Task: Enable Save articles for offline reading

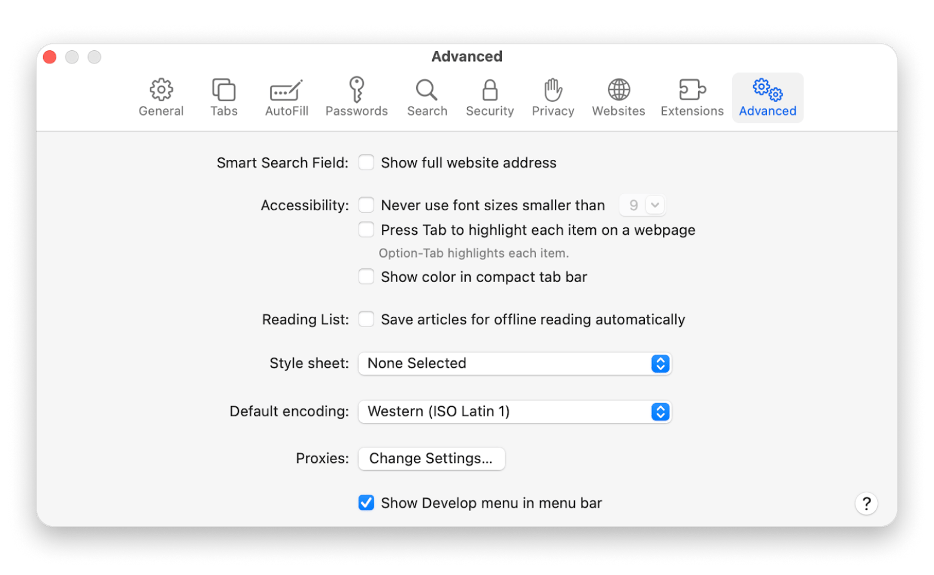Action: (x=366, y=319)
